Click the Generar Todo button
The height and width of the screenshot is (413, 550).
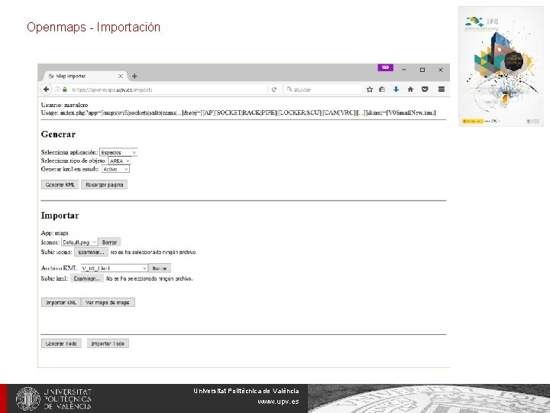click(61, 343)
